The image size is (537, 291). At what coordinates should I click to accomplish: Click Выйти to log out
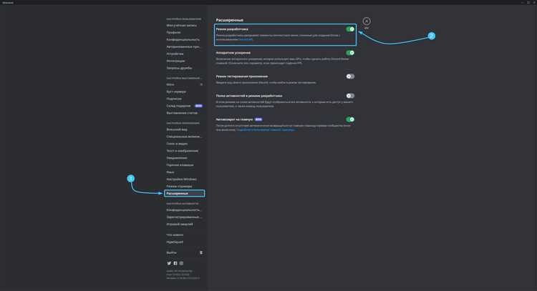(x=172, y=252)
